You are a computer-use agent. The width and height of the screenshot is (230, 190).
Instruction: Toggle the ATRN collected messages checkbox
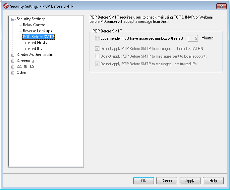97,48
